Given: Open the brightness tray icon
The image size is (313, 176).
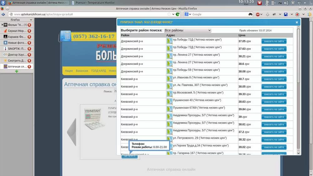Looking at the screenshot, I should click(293, 3).
